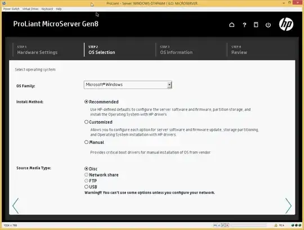Click the playback progress bar in status bar
Screen dimensions: 304x230
(249, 226)
